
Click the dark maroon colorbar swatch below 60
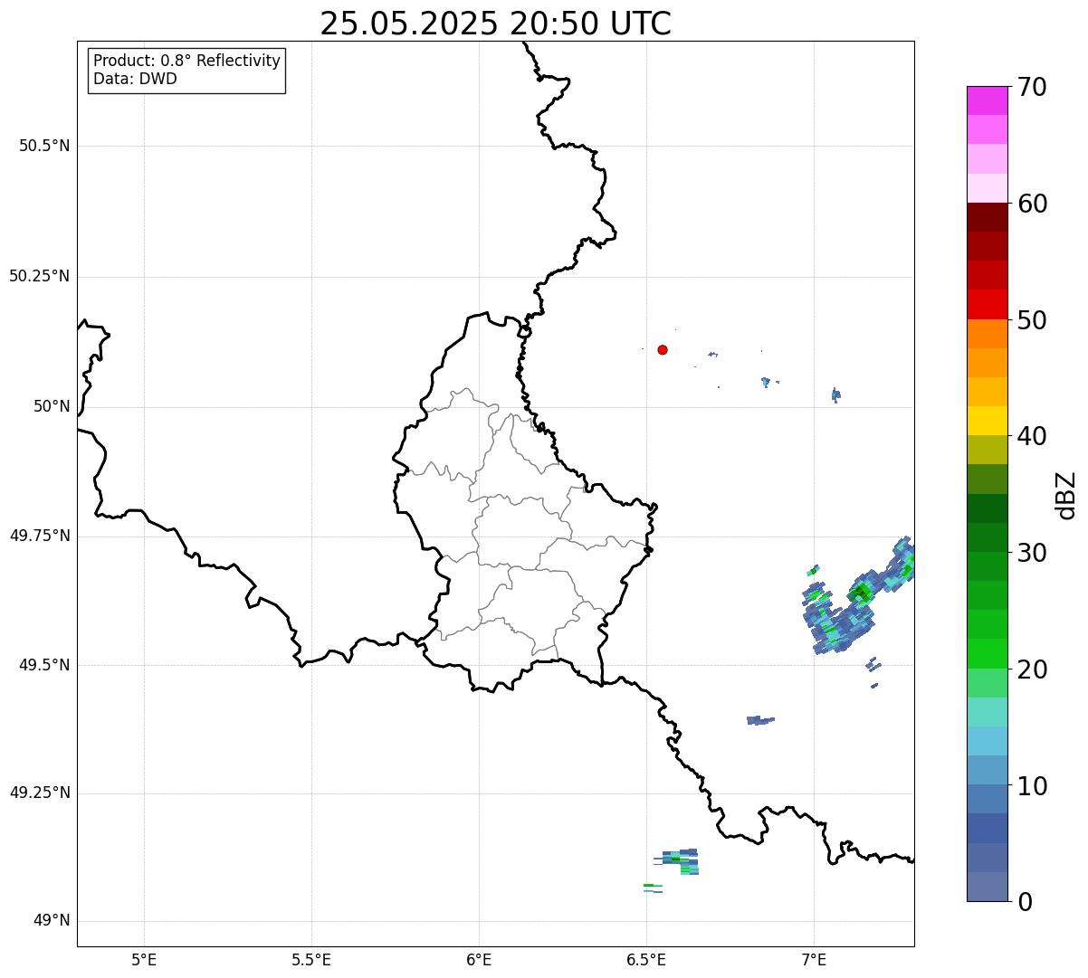click(988, 217)
